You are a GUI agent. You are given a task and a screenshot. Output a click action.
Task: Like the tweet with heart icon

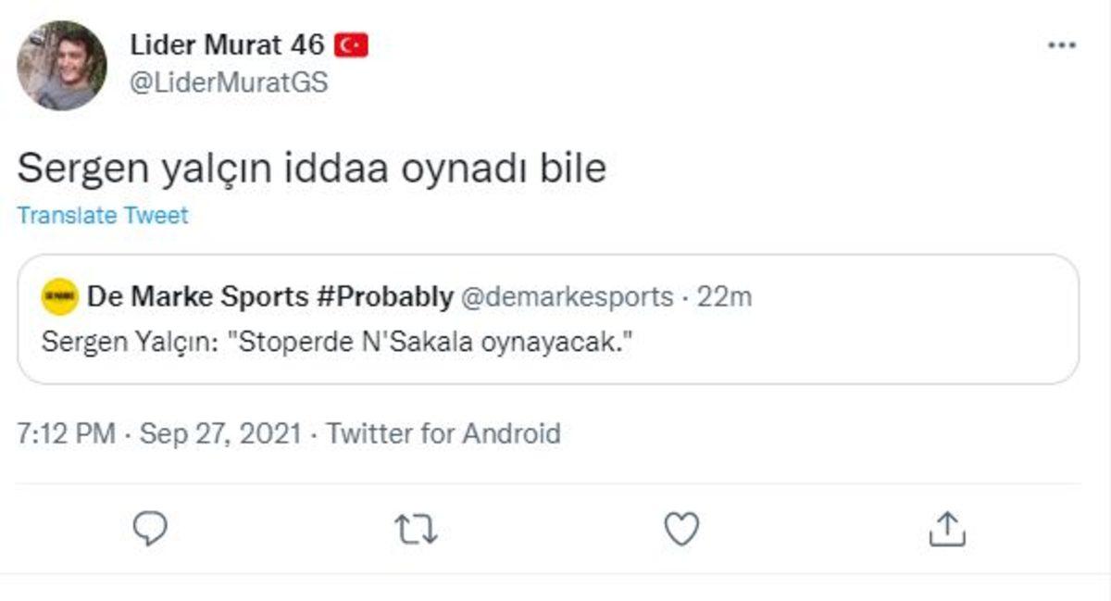pos(682,529)
